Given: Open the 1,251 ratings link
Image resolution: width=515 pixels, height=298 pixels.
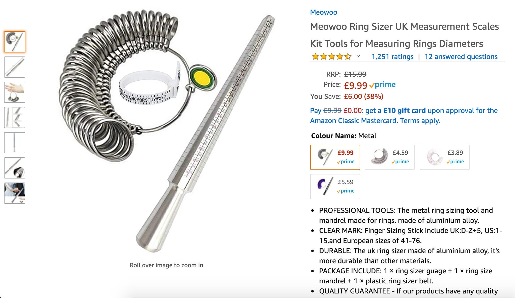Looking at the screenshot, I should [x=392, y=56].
